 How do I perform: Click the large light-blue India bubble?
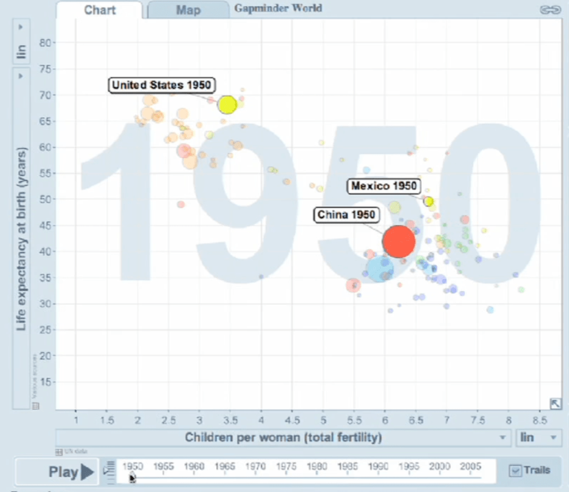pos(380,268)
